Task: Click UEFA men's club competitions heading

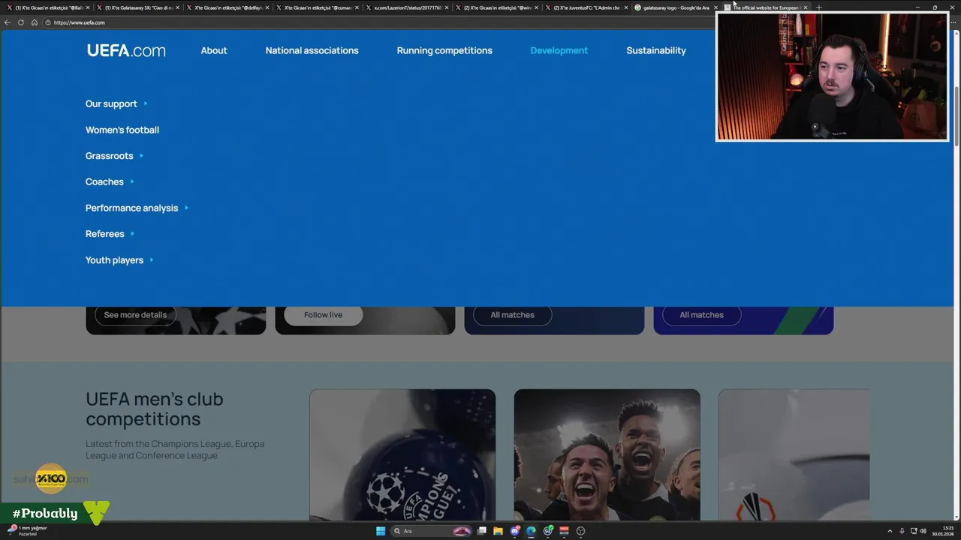Action: point(154,409)
